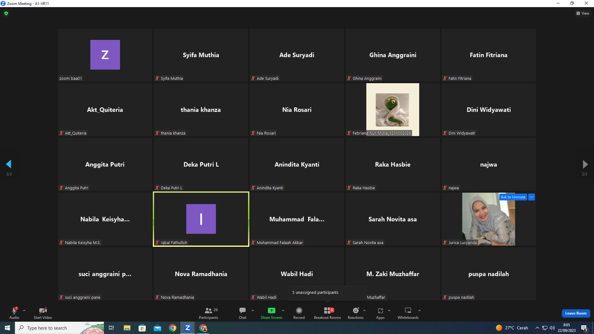Click the Windows taskbar search box
The image size is (594, 334).
(x=59, y=328)
